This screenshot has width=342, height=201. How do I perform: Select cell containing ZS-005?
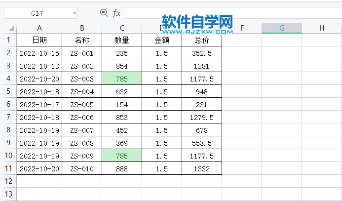(82, 104)
